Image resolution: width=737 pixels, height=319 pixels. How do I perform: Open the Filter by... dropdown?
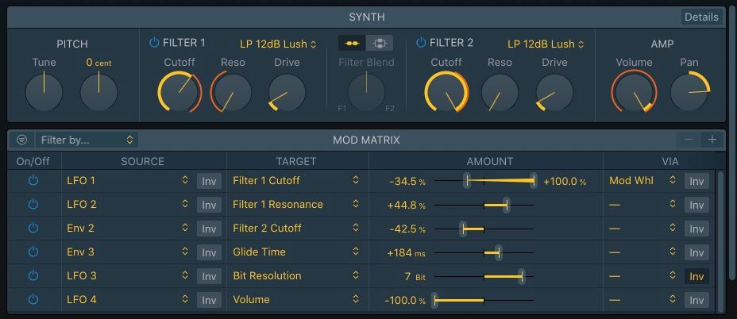point(87,140)
